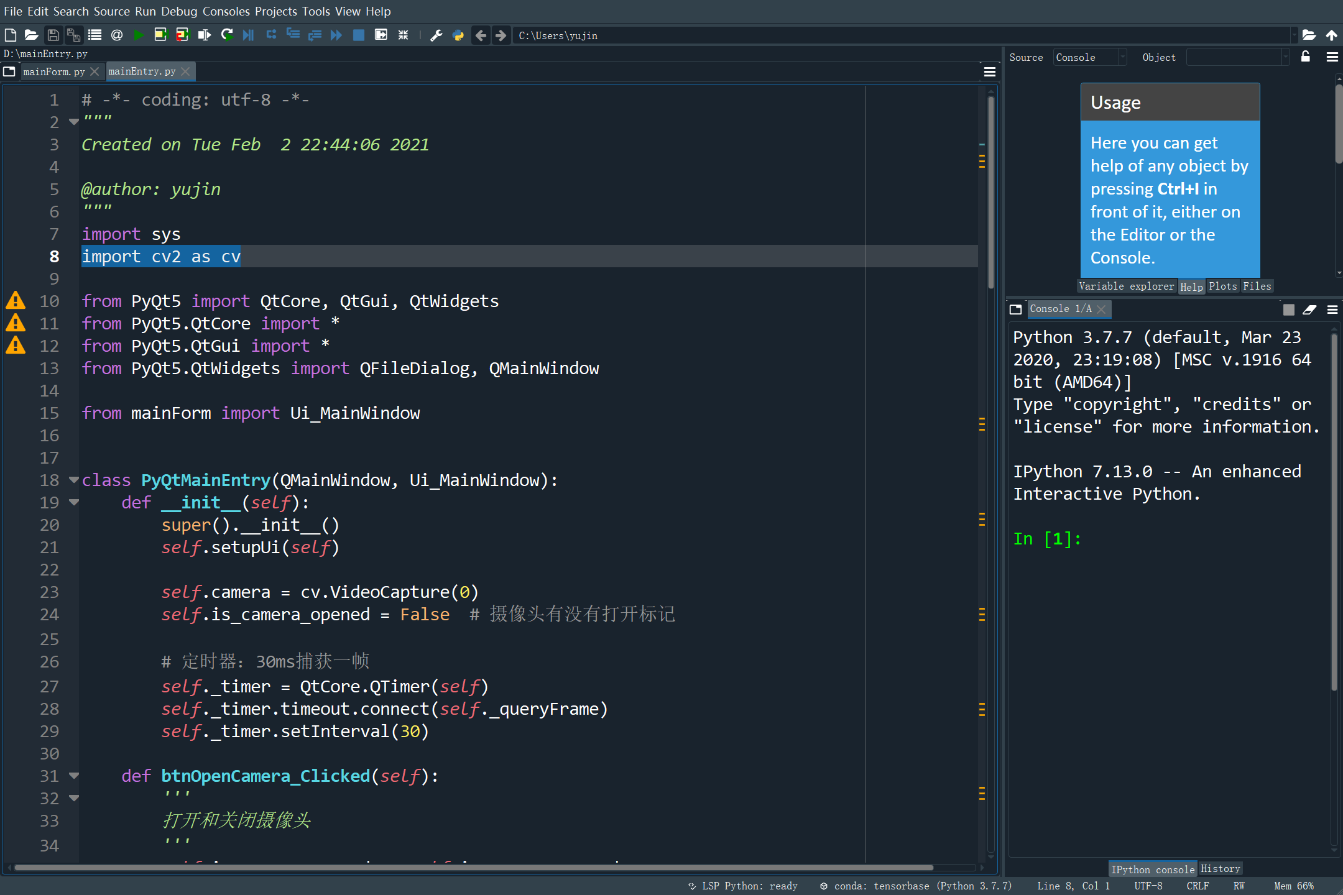Open the Consoles menu
Screen dimensions: 1343x895
click(226, 11)
